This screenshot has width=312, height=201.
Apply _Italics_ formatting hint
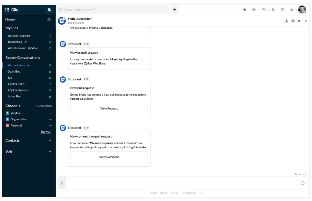pyautogui.click(x=163, y=193)
